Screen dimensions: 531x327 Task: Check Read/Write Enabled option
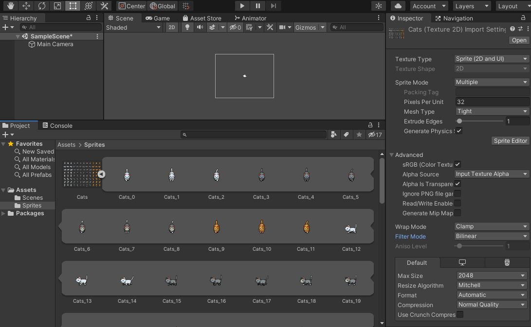point(458,204)
